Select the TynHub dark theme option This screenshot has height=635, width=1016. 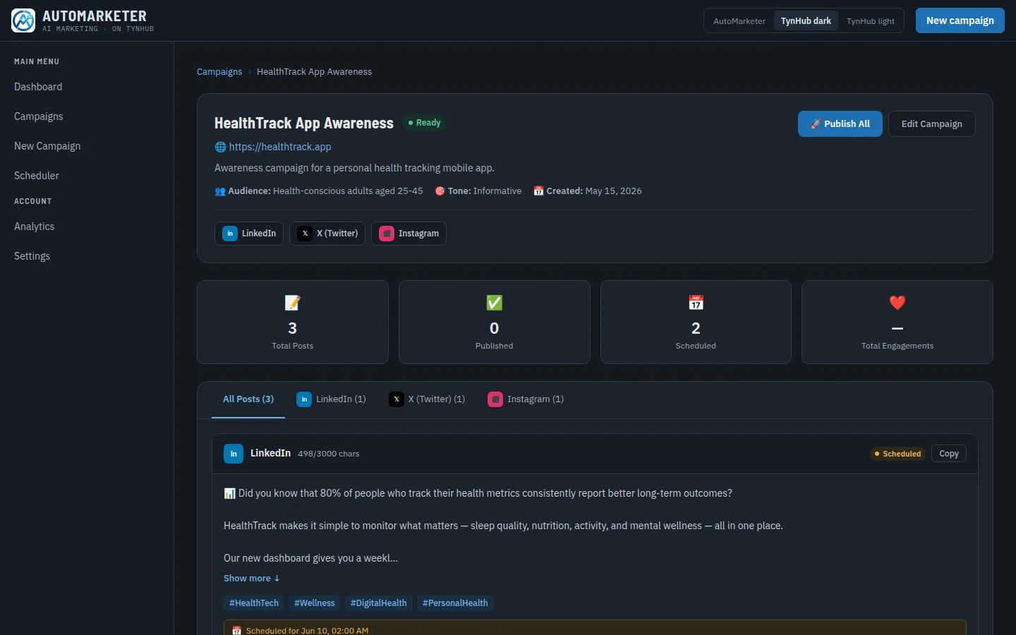tap(806, 21)
